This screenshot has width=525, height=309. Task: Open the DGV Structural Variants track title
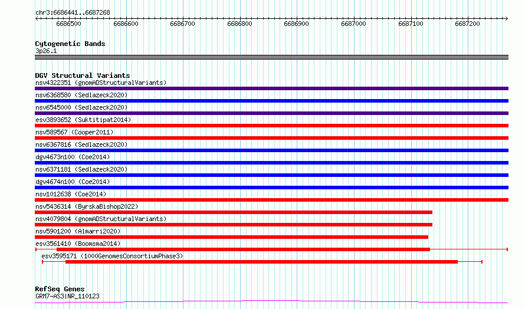click(83, 75)
